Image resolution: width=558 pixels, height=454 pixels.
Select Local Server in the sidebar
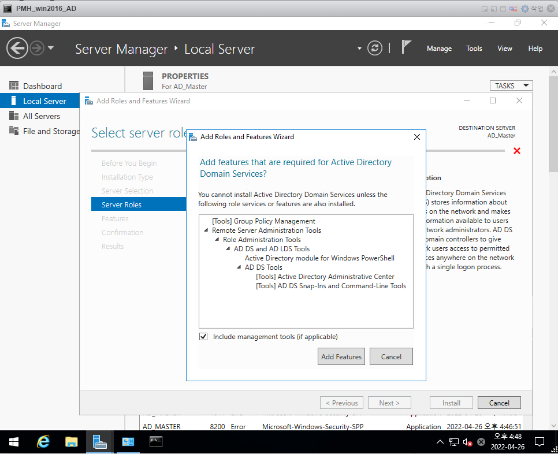point(39,101)
